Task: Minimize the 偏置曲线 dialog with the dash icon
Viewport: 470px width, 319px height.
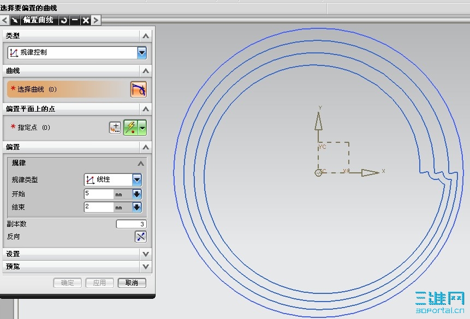Action: pyautogui.click(x=75, y=20)
